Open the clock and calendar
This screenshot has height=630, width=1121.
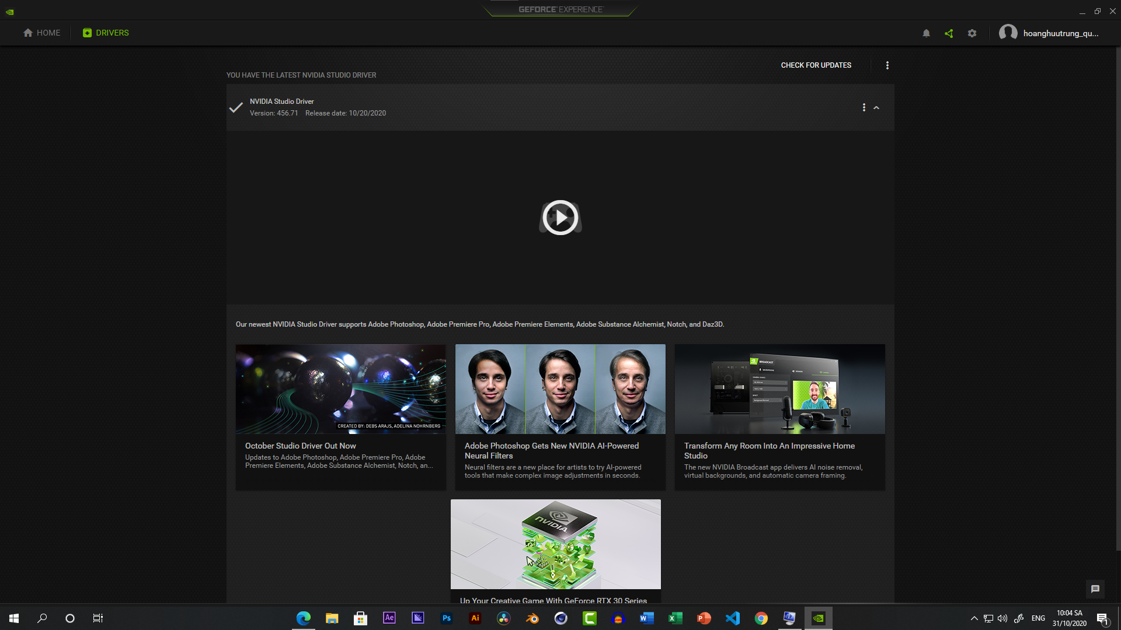pyautogui.click(x=1070, y=618)
